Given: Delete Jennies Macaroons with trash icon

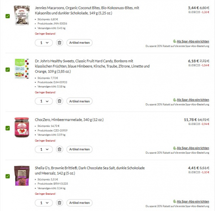Looking at the screenshot, I should click(x=60, y=43).
